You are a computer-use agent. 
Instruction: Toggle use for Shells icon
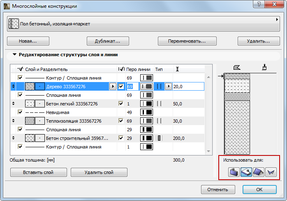(271, 172)
